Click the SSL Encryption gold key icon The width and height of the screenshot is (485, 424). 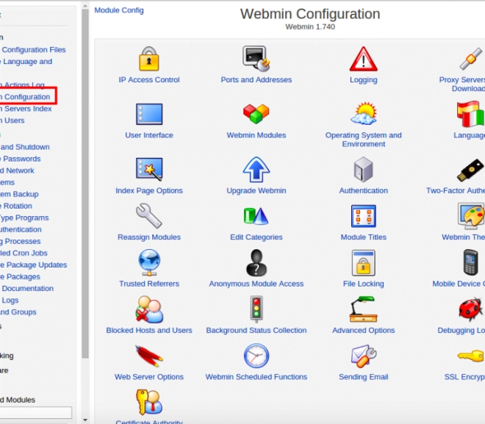[470, 356]
